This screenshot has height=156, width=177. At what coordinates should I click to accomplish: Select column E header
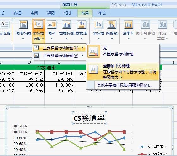[x=59, y=62]
